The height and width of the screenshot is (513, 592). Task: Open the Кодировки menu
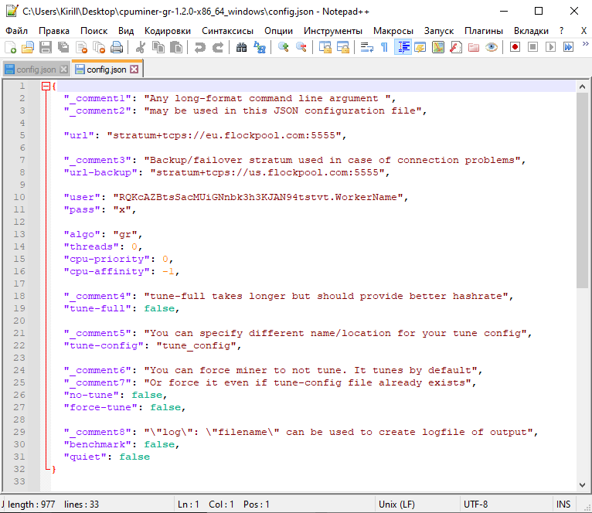coord(168,31)
